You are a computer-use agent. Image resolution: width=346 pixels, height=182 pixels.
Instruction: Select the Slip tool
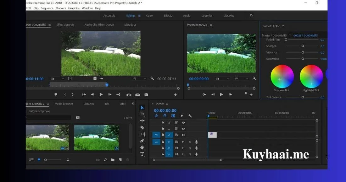pos(142,134)
